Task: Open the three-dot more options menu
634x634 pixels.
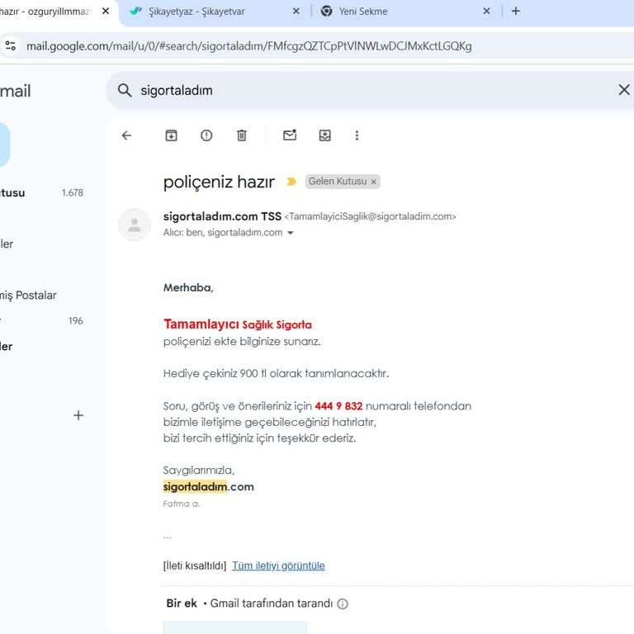Action: pyautogui.click(x=357, y=135)
